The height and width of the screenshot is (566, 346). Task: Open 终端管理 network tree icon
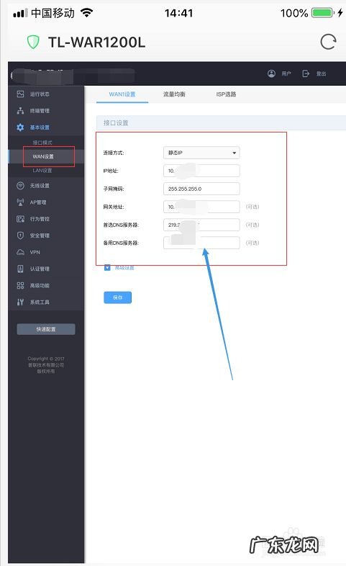tap(21, 110)
